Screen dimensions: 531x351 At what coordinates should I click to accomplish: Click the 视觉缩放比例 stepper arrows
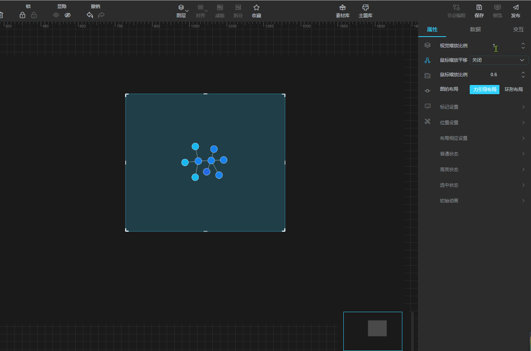coord(523,46)
